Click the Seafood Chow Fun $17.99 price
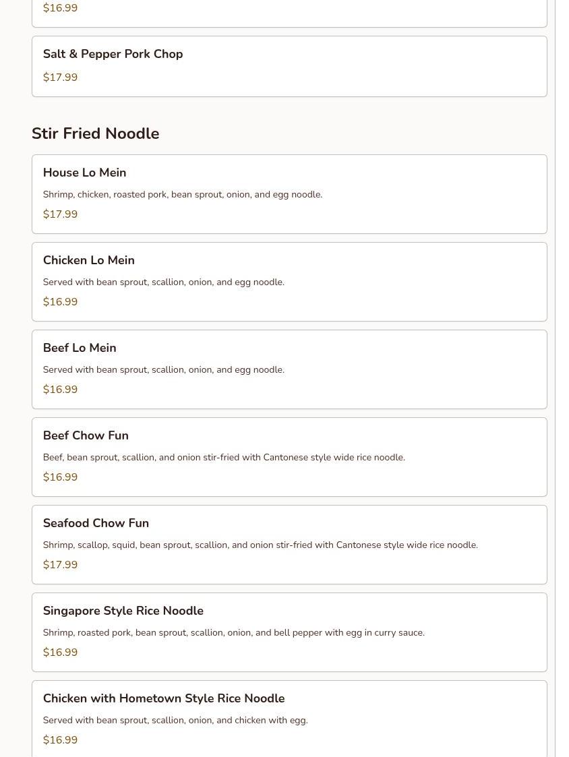The height and width of the screenshot is (757, 569). [x=60, y=565]
